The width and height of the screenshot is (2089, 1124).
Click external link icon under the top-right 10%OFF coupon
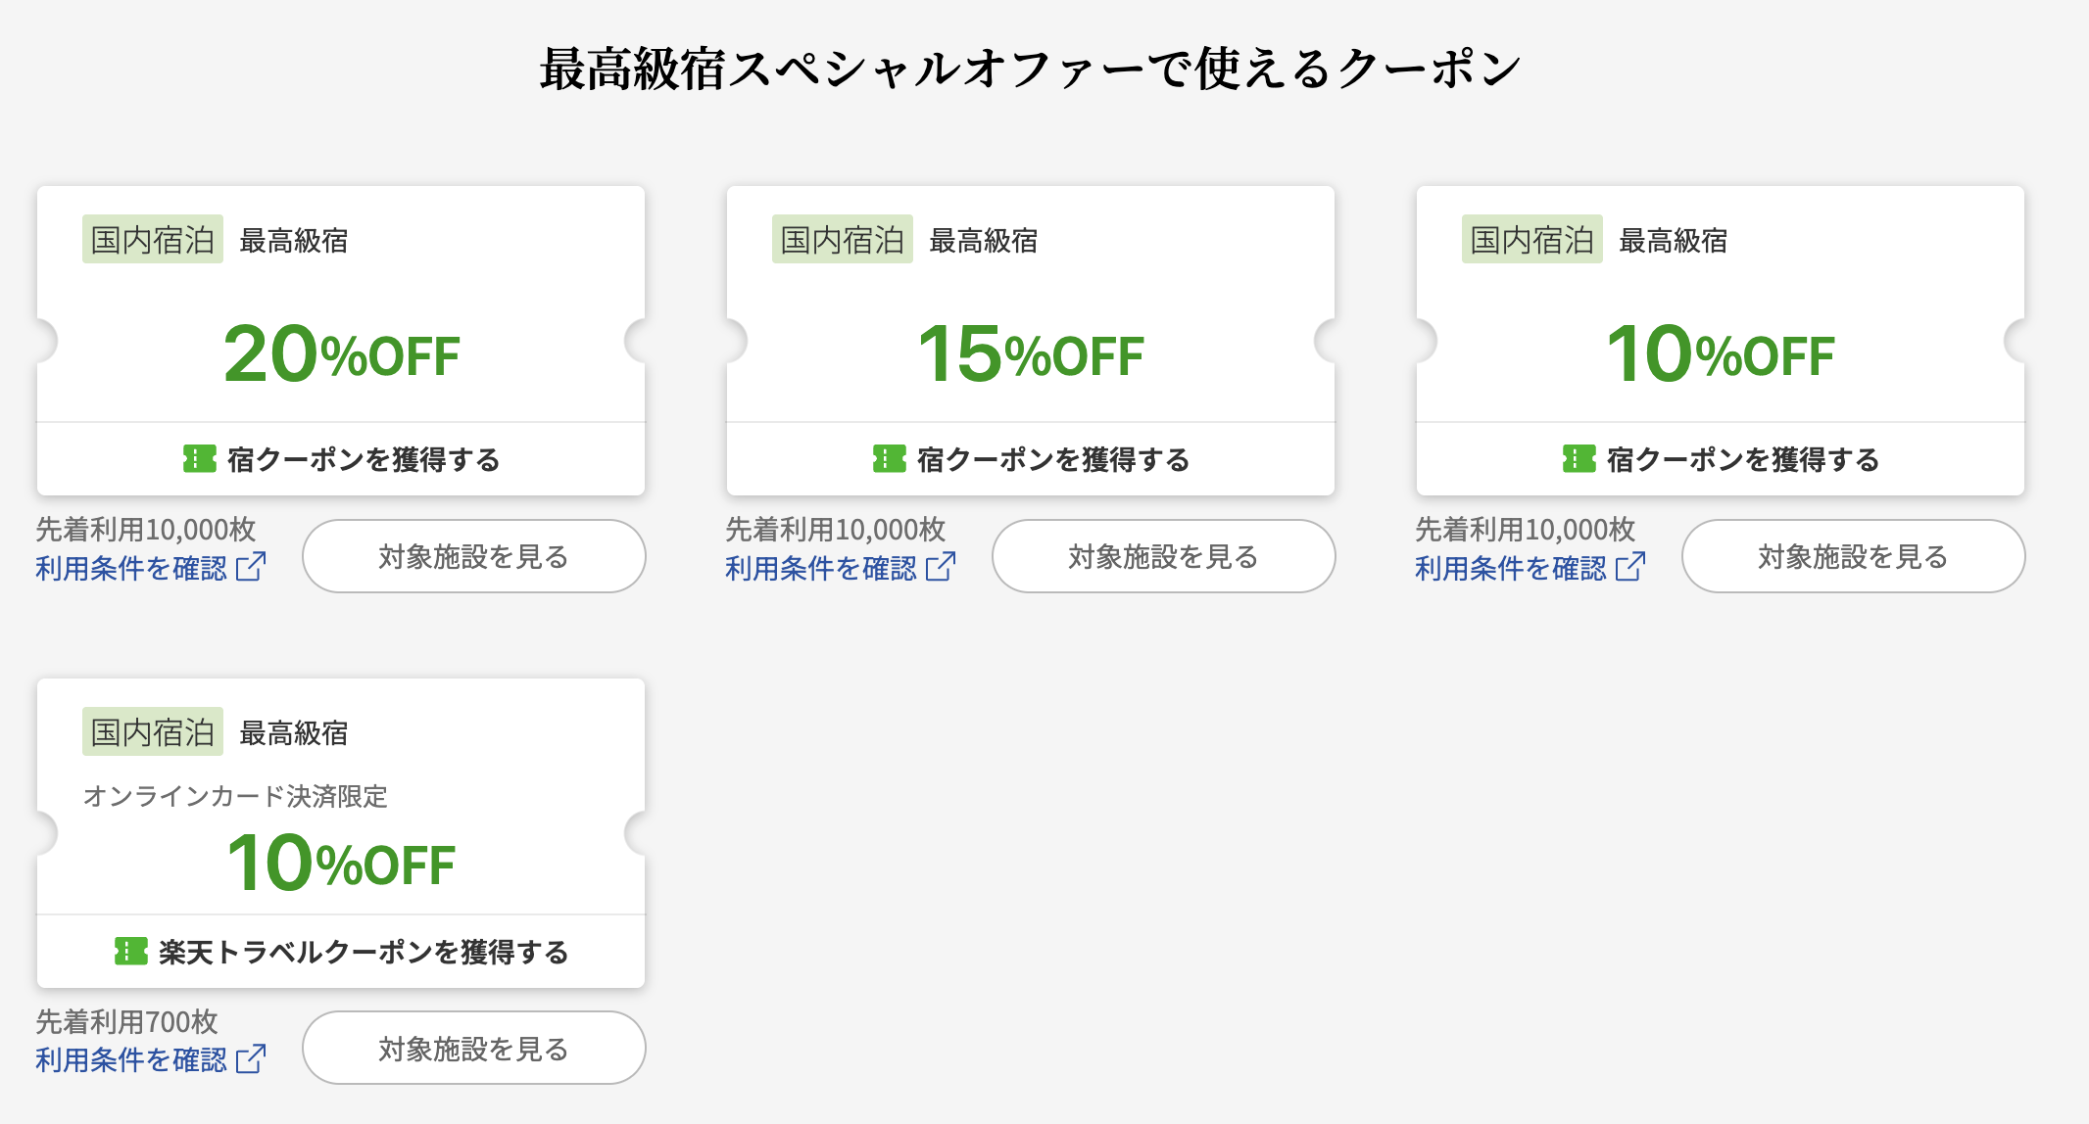(x=1630, y=567)
